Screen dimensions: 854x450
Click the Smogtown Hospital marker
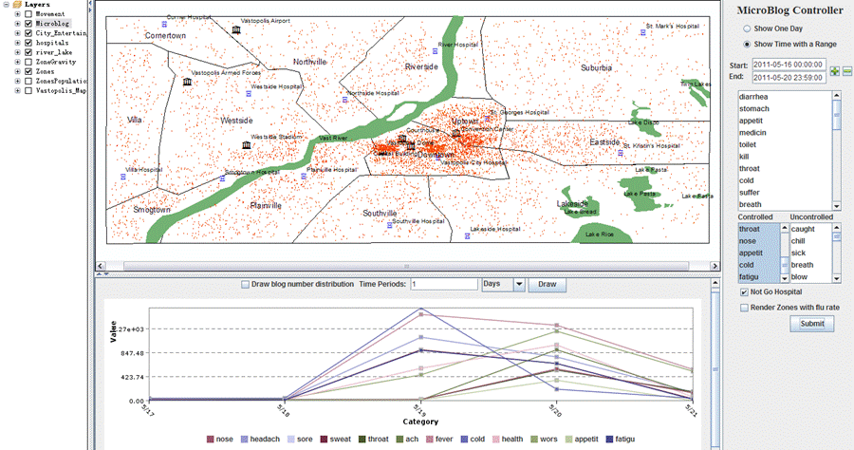point(222,178)
